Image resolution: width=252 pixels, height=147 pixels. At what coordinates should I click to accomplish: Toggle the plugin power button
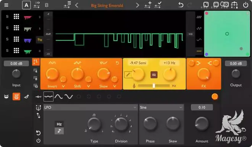pyautogui.click(x=246, y=5)
